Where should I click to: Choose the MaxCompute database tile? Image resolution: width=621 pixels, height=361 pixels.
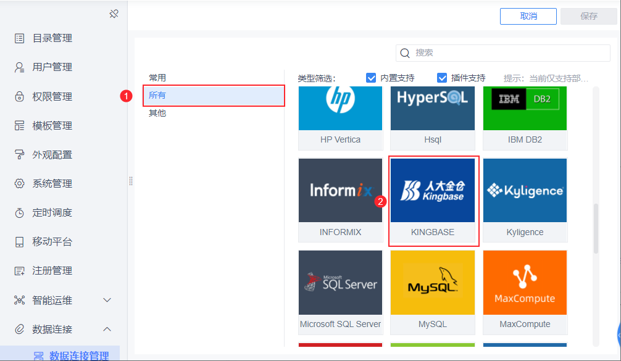click(525, 292)
